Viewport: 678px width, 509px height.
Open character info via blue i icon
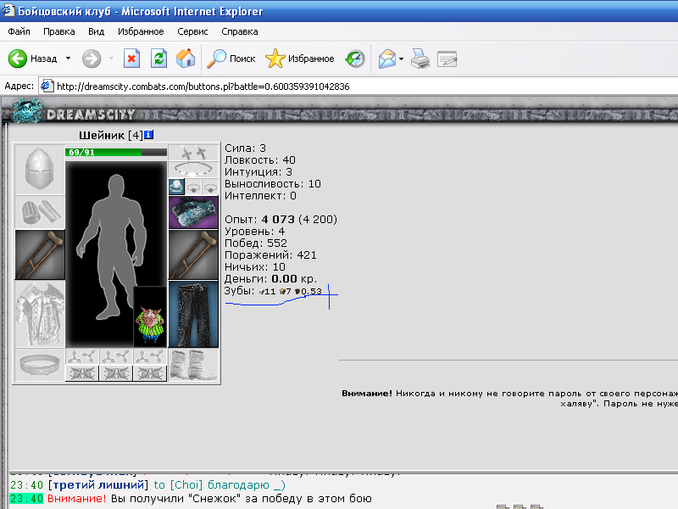click(x=148, y=135)
